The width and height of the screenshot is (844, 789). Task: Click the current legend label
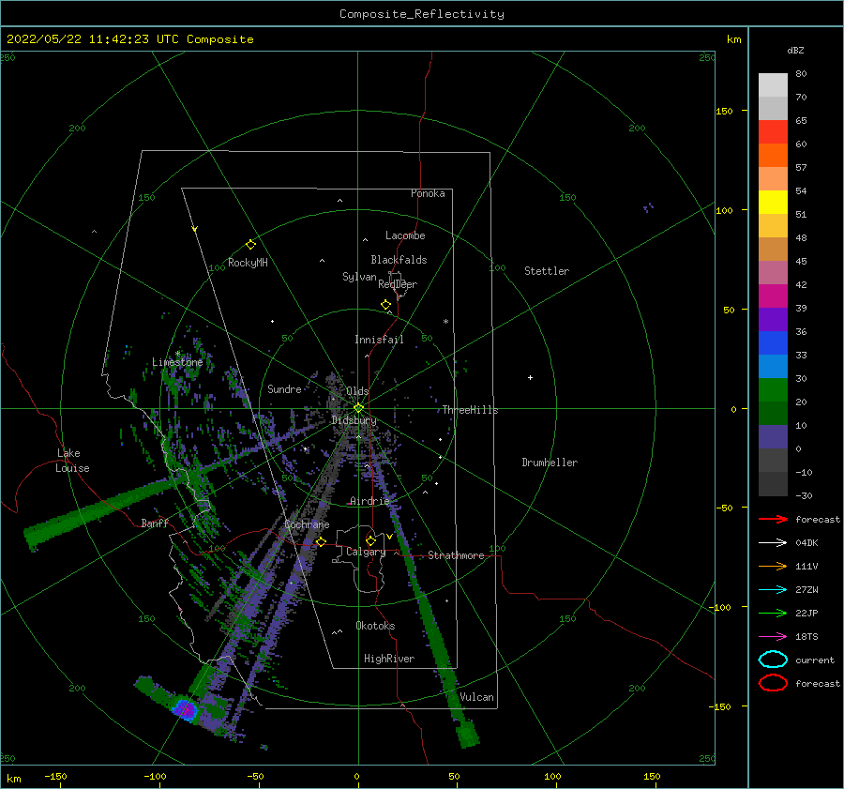click(x=815, y=660)
